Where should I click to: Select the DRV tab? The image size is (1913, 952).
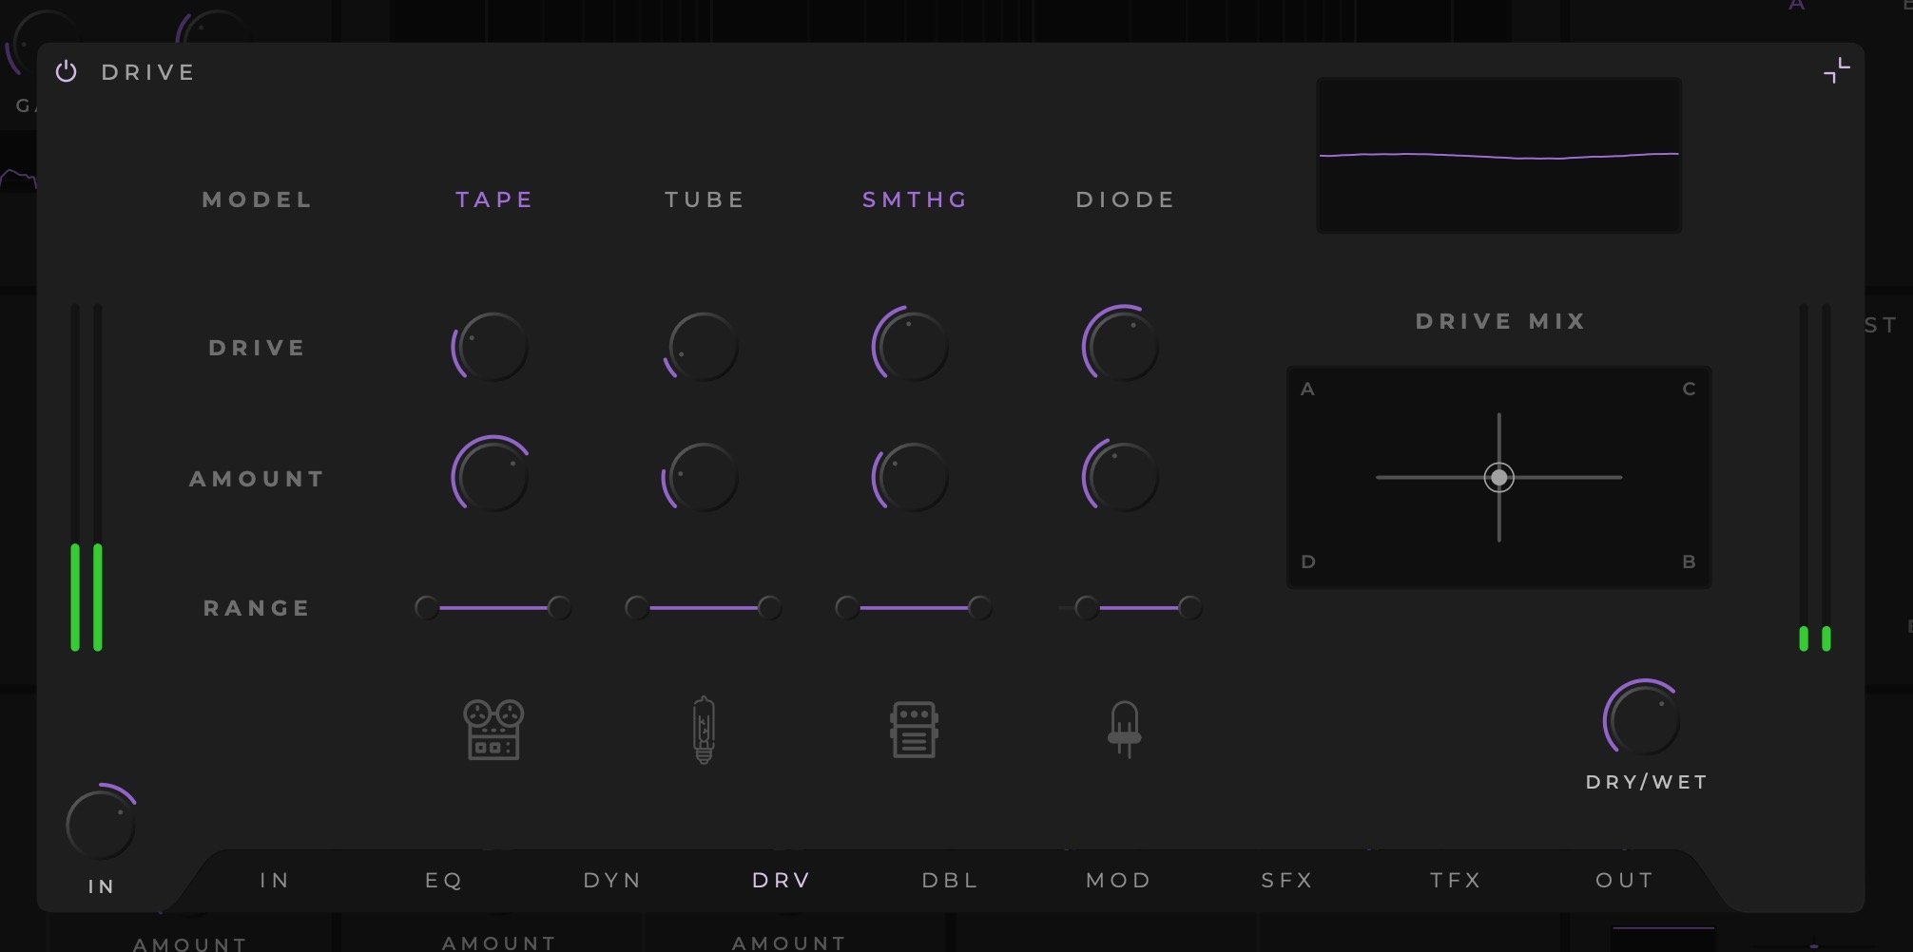point(781,880)
